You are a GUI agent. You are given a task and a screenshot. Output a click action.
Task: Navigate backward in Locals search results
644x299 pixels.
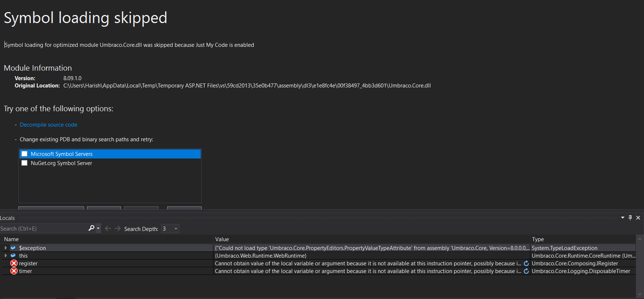click(108, 228)
